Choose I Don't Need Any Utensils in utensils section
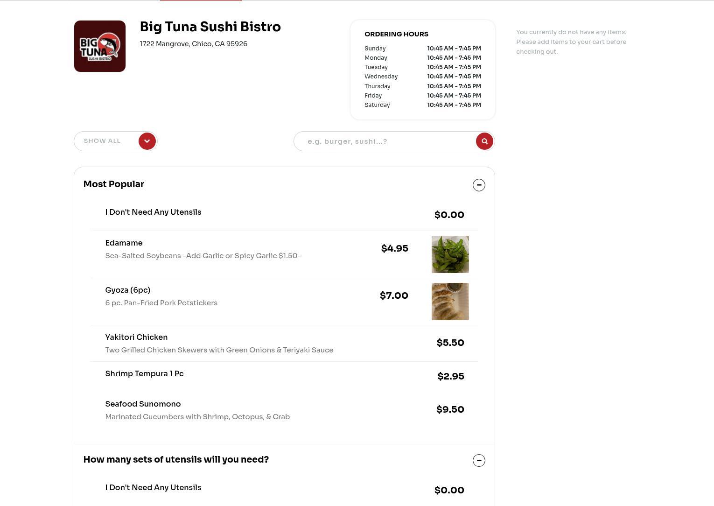The image size is (714, 506). pyautogui.click(x=284, y=491)
